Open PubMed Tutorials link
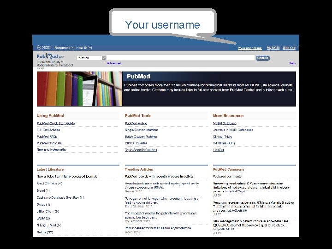This screenshot has height=249, width=332. (x=49, y=143)
